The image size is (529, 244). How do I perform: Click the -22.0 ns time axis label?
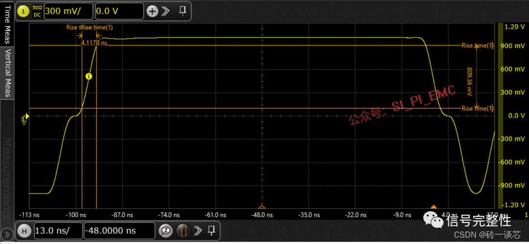(356, 215)
